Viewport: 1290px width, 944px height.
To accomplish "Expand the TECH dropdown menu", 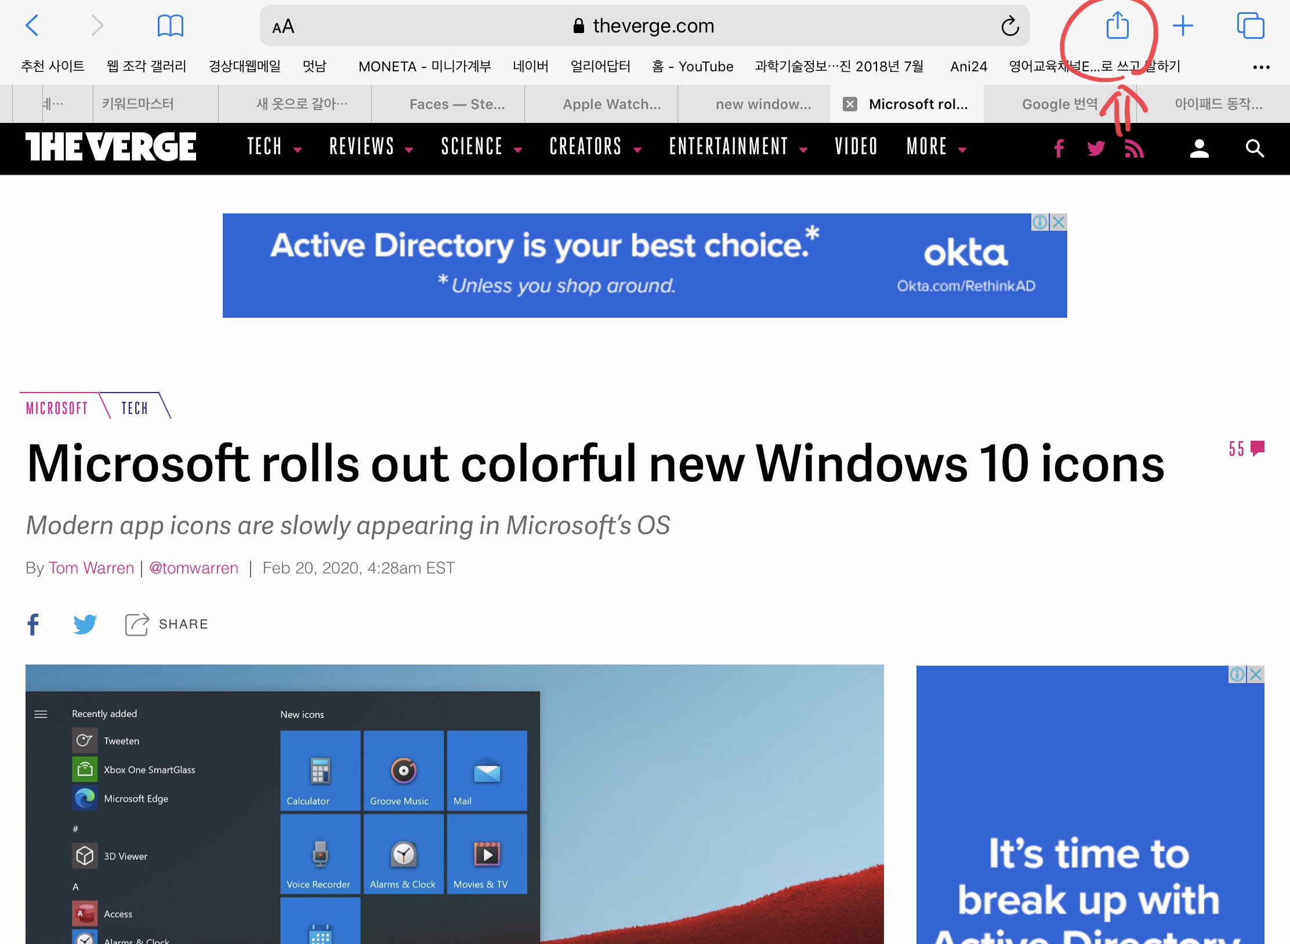I will tap(274, 147).
